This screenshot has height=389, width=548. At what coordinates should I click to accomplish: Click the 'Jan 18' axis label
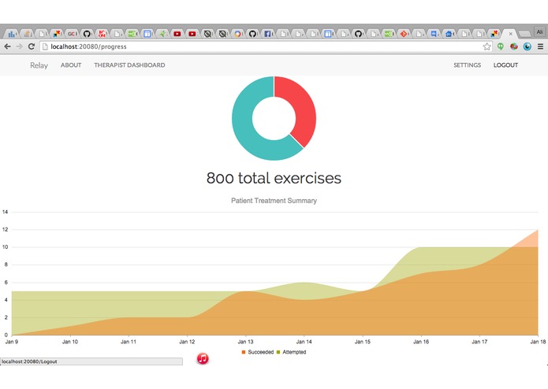coord(538,342)
